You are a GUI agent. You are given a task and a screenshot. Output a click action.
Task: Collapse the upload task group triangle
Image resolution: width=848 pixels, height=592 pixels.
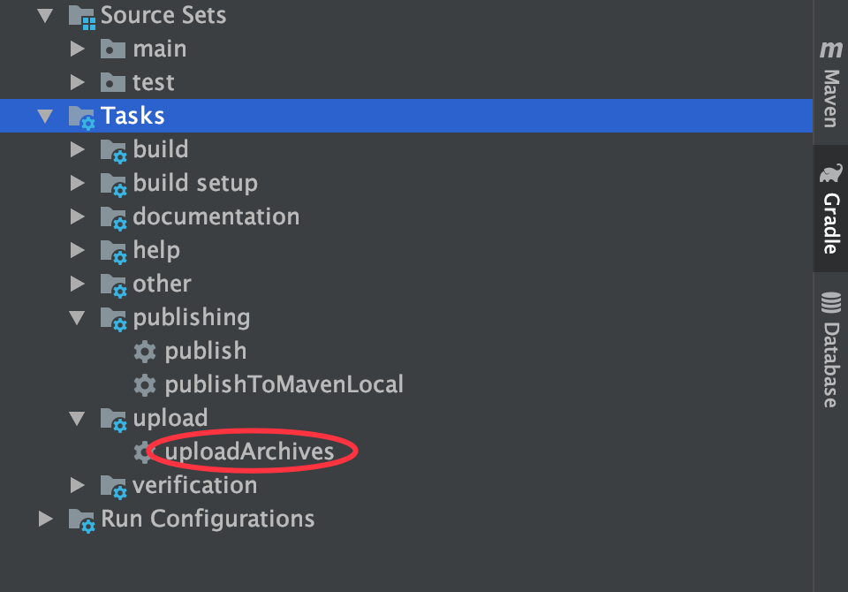78,418
